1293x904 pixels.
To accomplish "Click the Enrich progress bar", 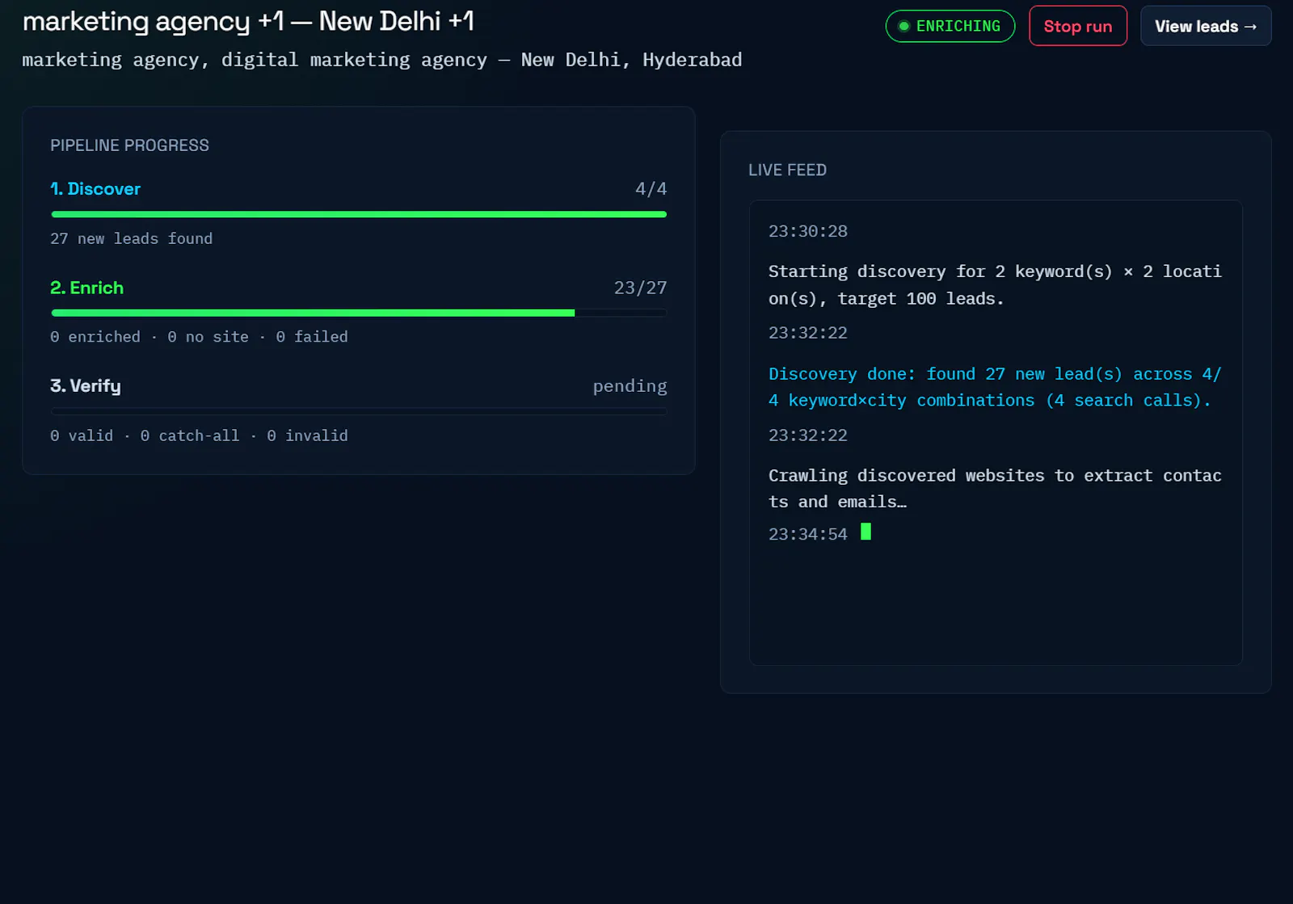I will pyautogui.click(x=359, y=313).
